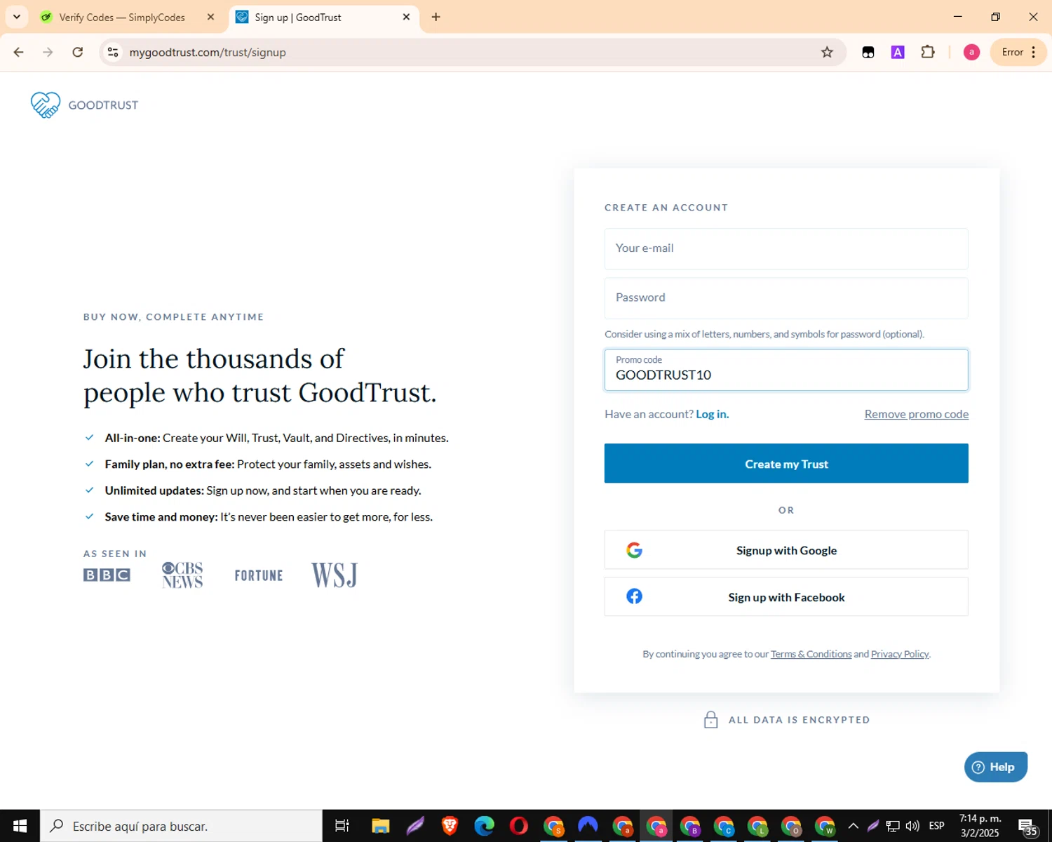Image resolution: width=1052 pixels, height=842 pixels.
Task: Click the Fortune logo
Action: (x=259, y=575)
